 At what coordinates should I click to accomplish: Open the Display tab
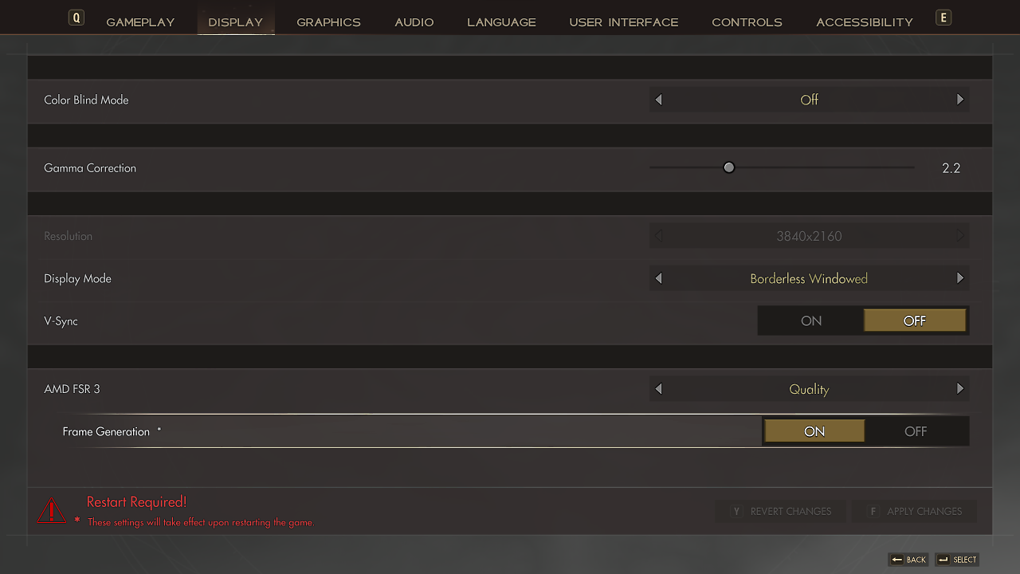coord(236,22)
